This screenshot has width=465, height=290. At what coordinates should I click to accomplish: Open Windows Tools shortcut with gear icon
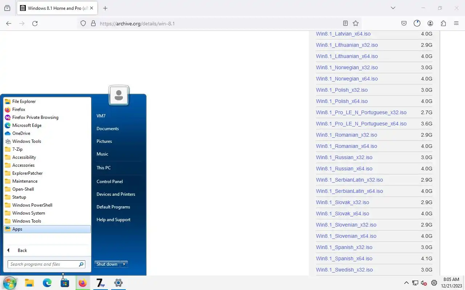(47, 141)
